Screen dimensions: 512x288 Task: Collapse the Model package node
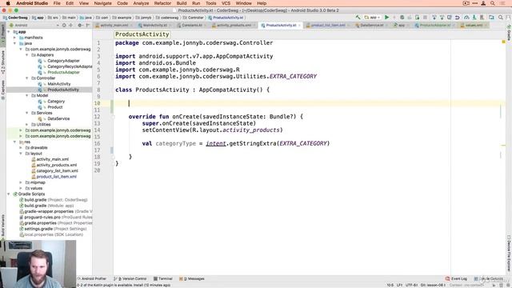27,95
